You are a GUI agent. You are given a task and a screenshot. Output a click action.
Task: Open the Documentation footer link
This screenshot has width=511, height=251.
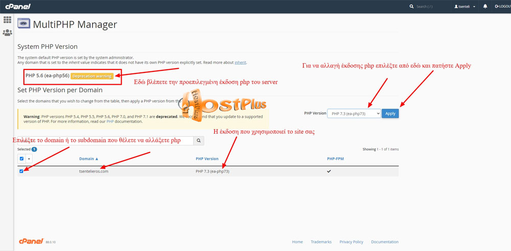pyautogui.click(x=385, y=242)
